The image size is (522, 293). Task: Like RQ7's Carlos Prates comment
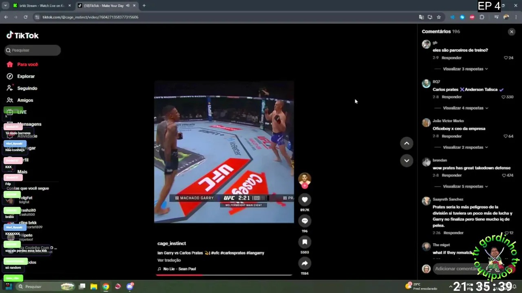[503, 97]
